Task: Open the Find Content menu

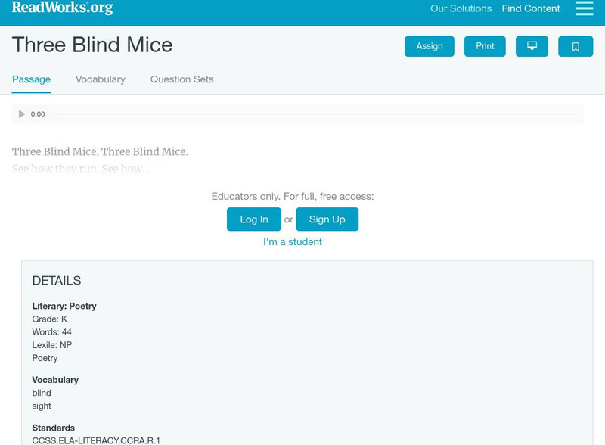Action: click(x=531, y=9)
